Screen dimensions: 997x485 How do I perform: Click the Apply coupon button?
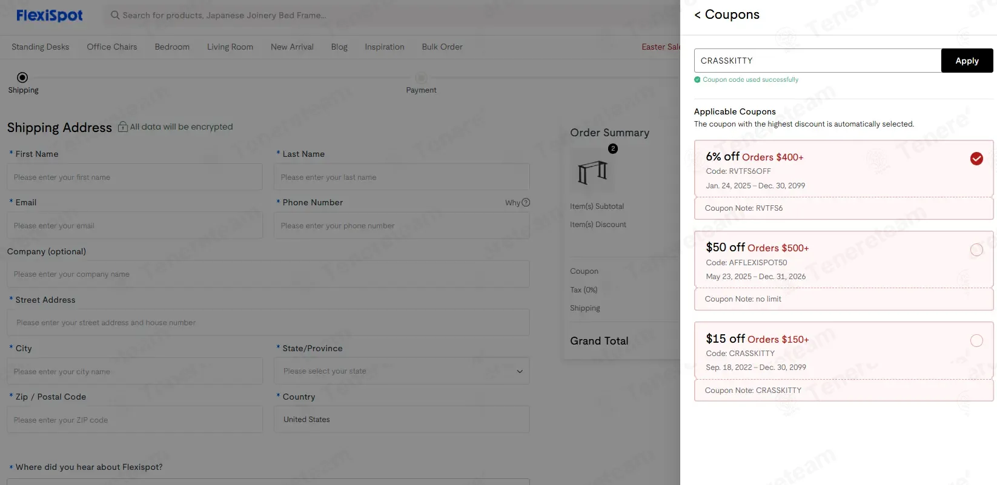click(x=967, y=61)
